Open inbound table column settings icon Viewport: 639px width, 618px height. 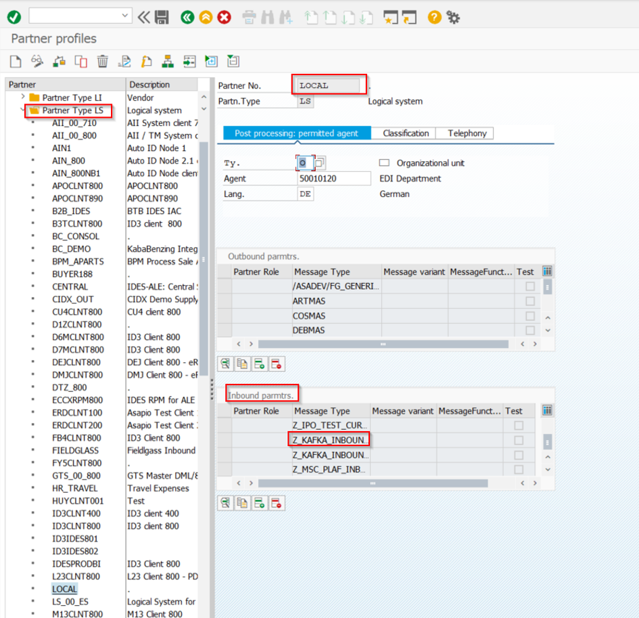(547, 410)
